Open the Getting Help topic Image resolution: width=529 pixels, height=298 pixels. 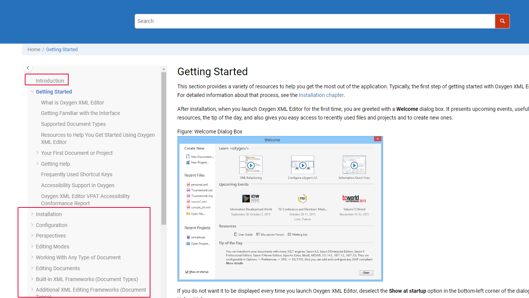[56, 164]
